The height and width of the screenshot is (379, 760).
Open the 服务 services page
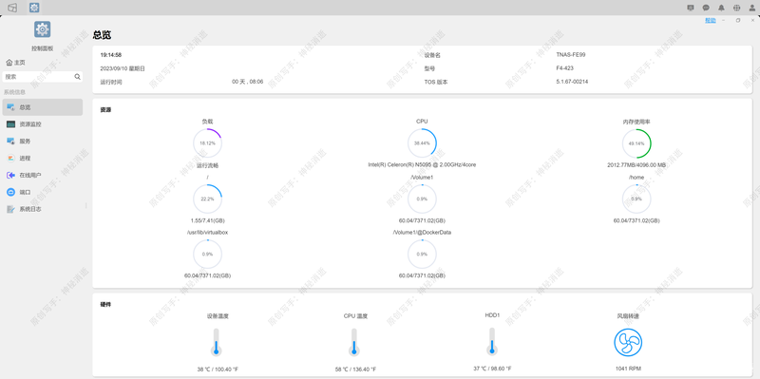tap(42, 141)
